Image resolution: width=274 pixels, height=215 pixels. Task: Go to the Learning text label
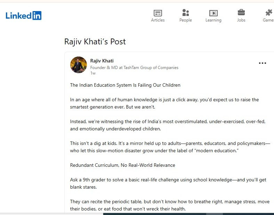pos(213,20)
